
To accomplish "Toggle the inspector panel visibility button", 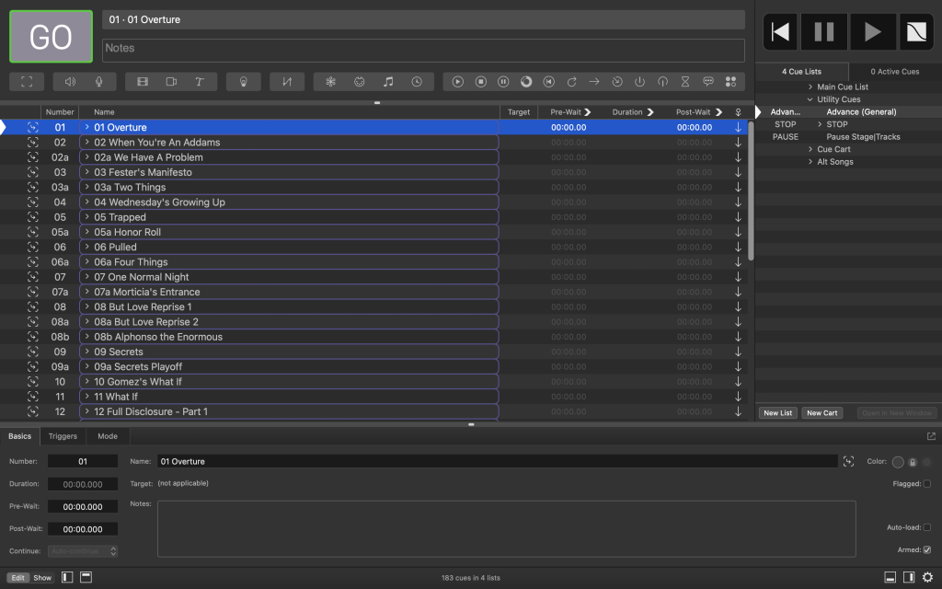I will pos(890,577).
